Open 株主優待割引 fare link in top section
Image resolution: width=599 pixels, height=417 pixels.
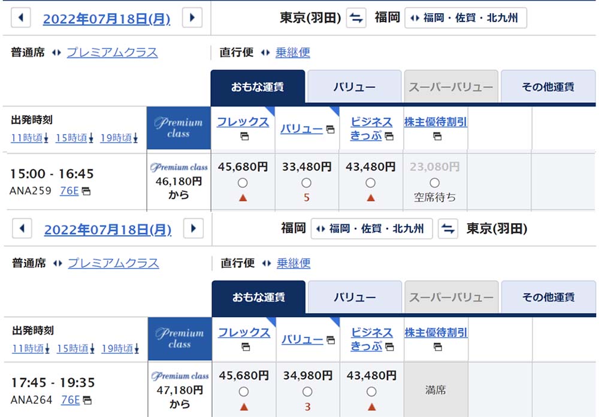tap(435, 122)
